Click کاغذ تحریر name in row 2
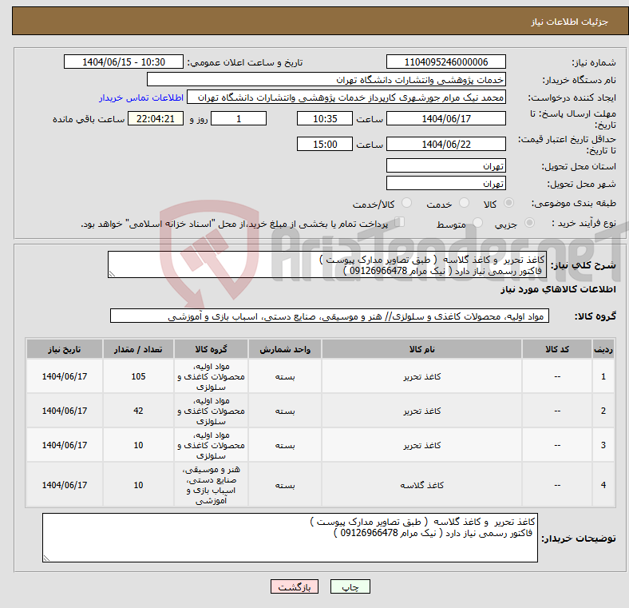Screen dimensions: 629x608 pyautogui.click(x=421, y=411)
